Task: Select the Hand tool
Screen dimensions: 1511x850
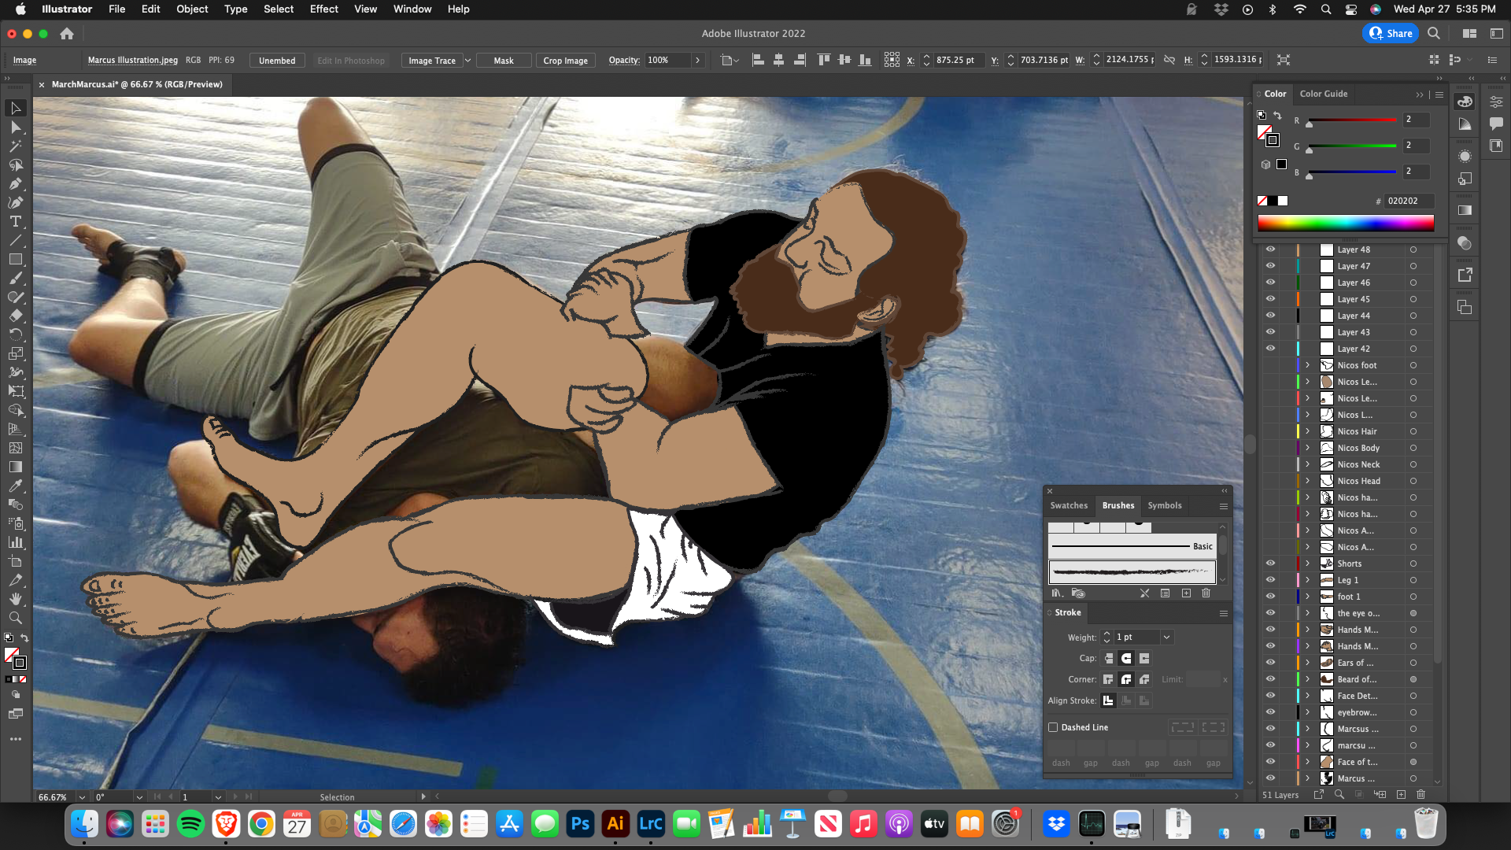Action: [x=15, y=599]
